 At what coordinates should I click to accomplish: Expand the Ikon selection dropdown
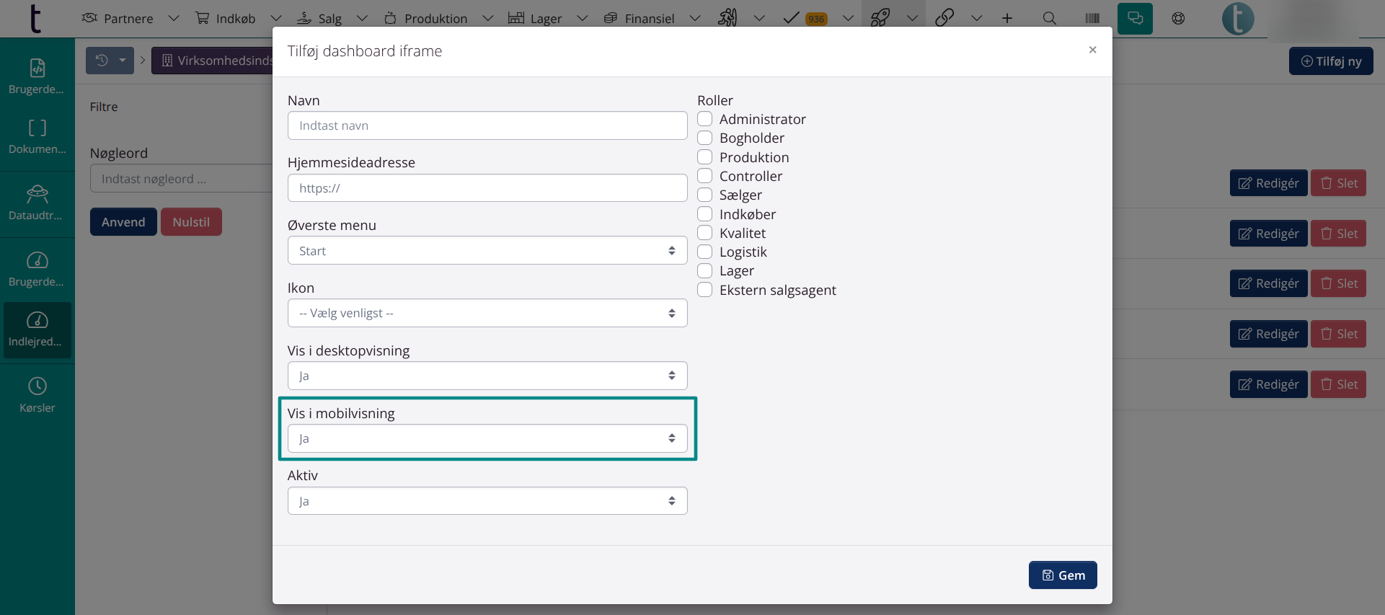(487, 314)
